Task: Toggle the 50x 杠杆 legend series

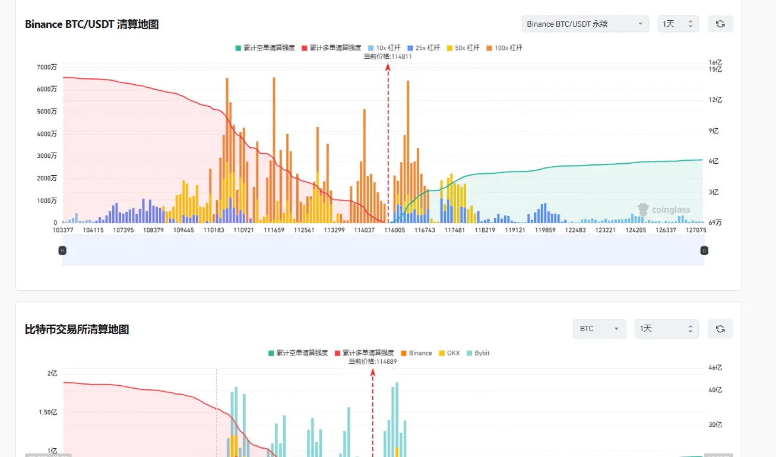Action: click(x=463, y=48)
